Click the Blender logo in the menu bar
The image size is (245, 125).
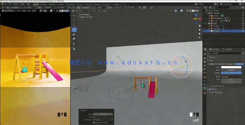[2, 4]
